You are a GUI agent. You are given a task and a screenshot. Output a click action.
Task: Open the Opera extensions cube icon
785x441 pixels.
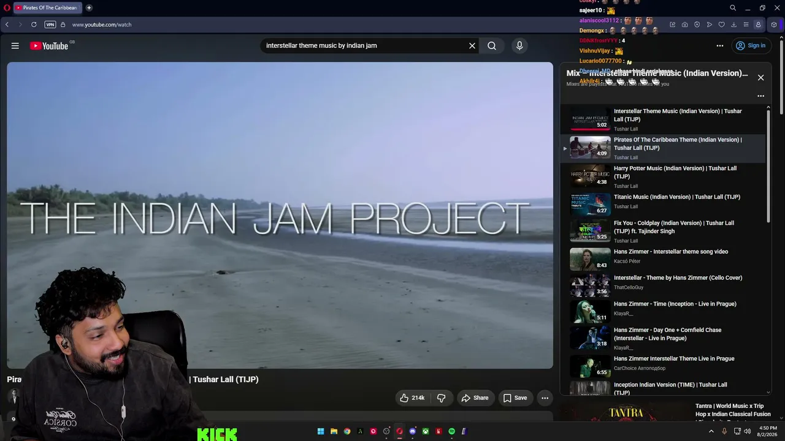pos(774,24)
